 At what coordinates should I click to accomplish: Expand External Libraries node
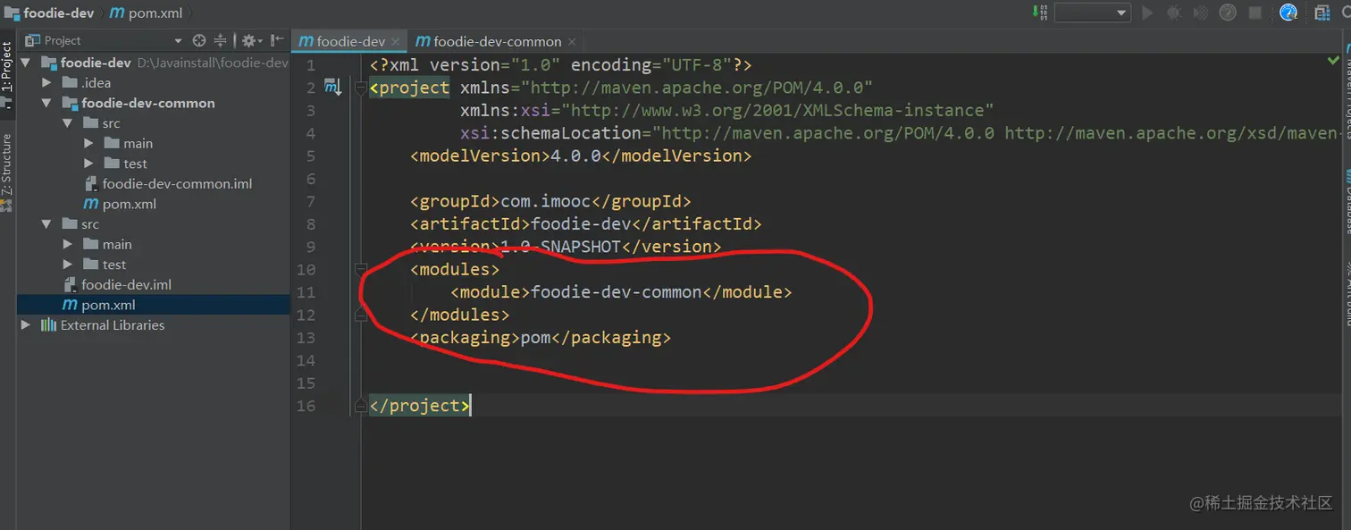[x=25, y=325]
